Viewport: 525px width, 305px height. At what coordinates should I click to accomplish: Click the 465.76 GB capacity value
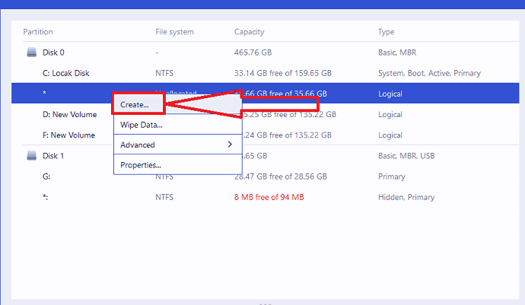(x=253, y=52)
